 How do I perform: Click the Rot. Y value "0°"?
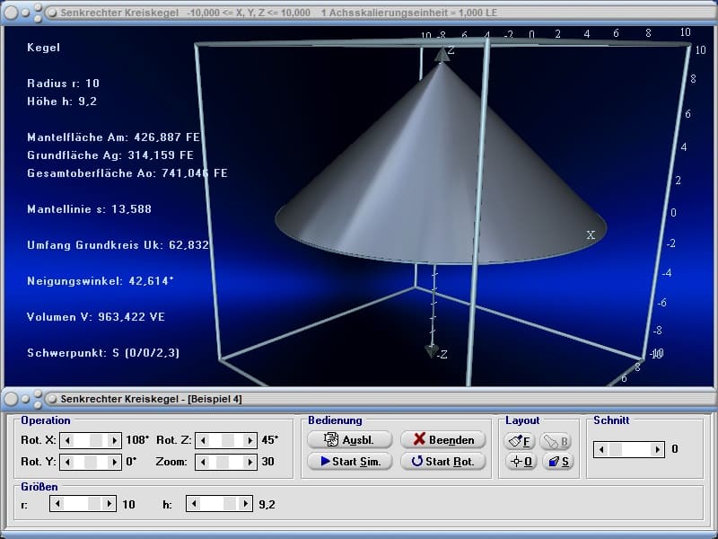coord(131,462)
